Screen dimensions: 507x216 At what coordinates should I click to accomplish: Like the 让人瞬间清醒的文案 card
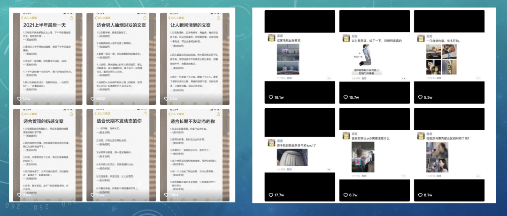click(x=166, y=99)
